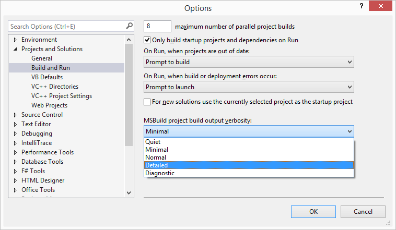Viewport: 396px width, 230px height.
Task: Focus the Search Options text field
Action: pyautogui.click(x=65, y=26)
